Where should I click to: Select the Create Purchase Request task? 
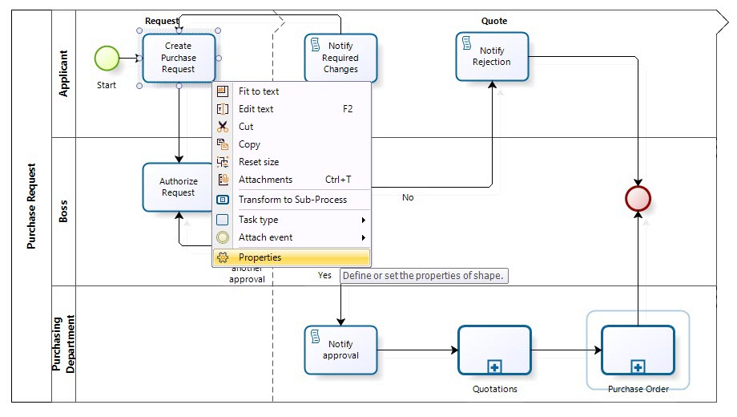coord(179,58)
